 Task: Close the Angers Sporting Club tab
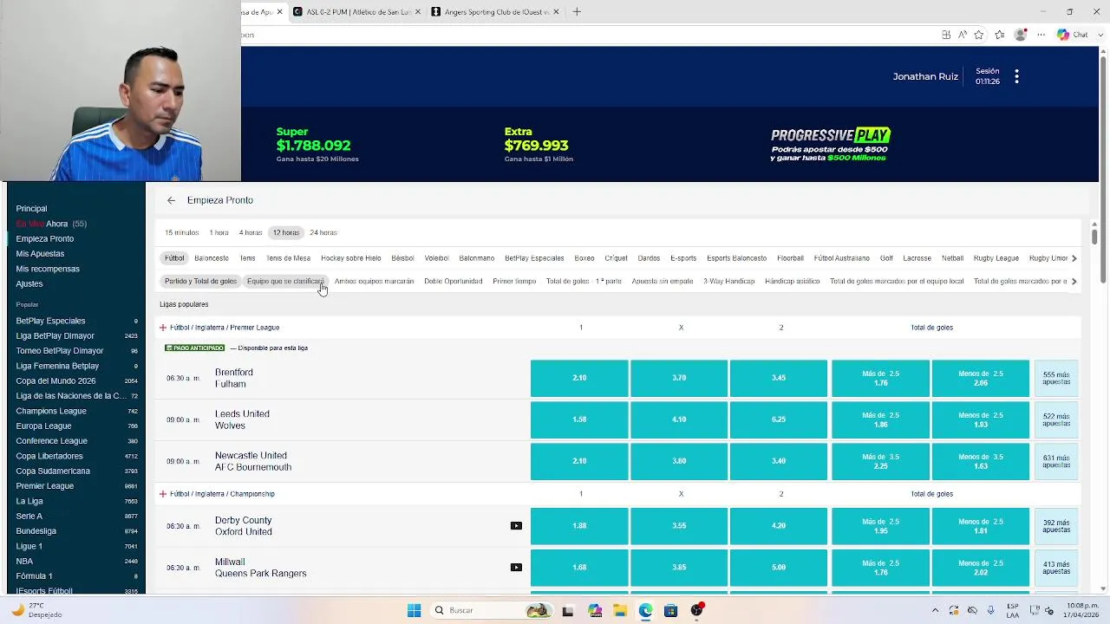pyautogui.click(x=556, y=12)
